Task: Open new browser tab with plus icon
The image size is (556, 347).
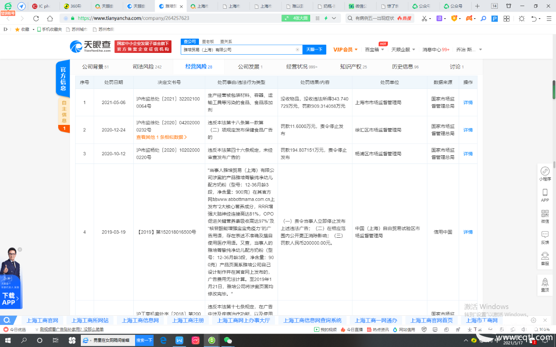Action: [477, 6]
